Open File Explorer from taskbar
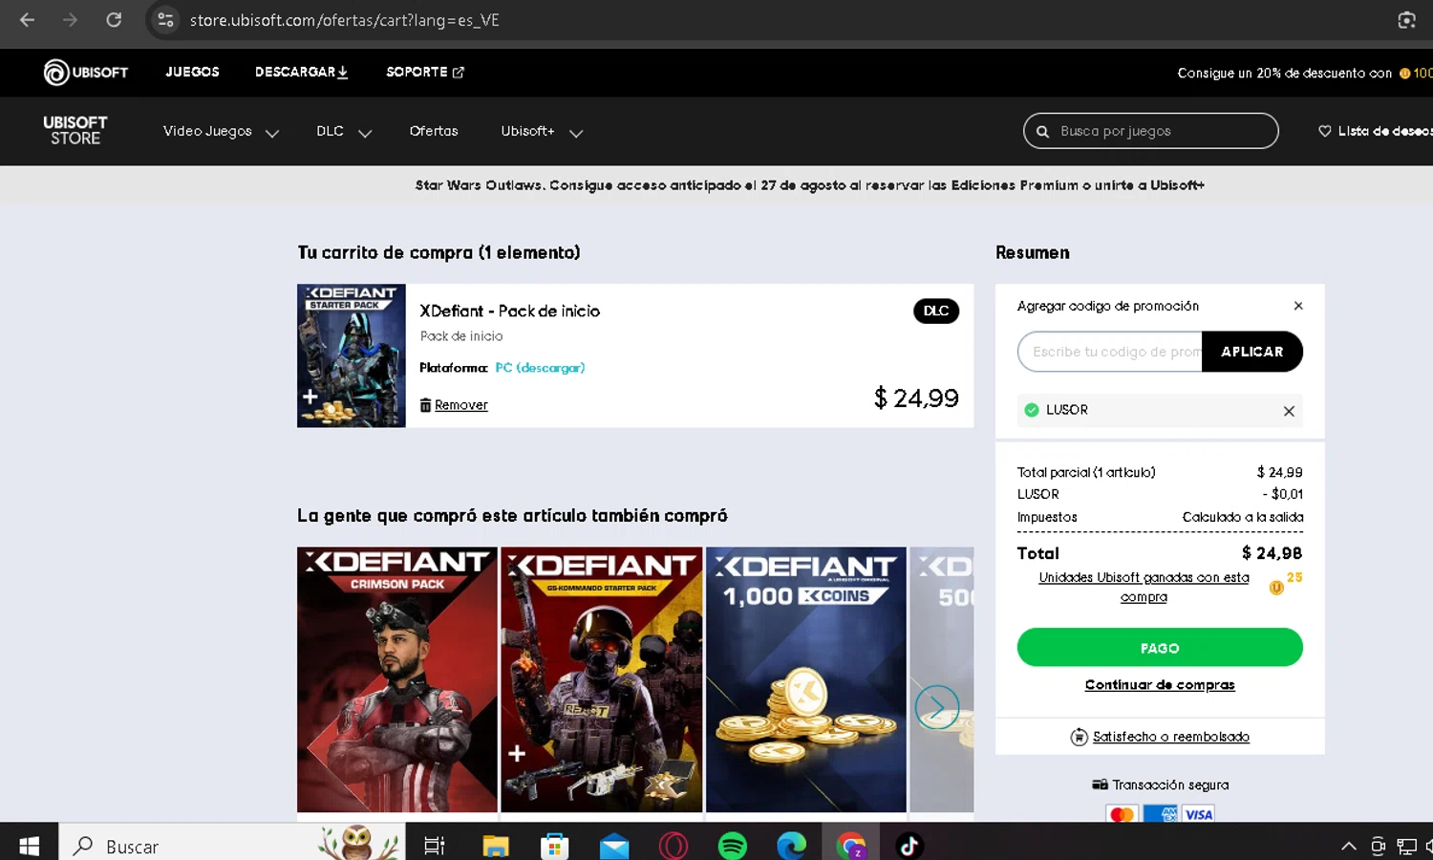Screen dimensions: 1433x860 pos(496,846)
